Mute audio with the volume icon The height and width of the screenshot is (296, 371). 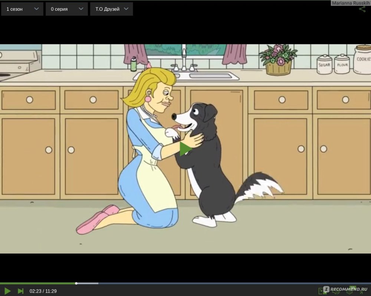[x=336, y=292]
